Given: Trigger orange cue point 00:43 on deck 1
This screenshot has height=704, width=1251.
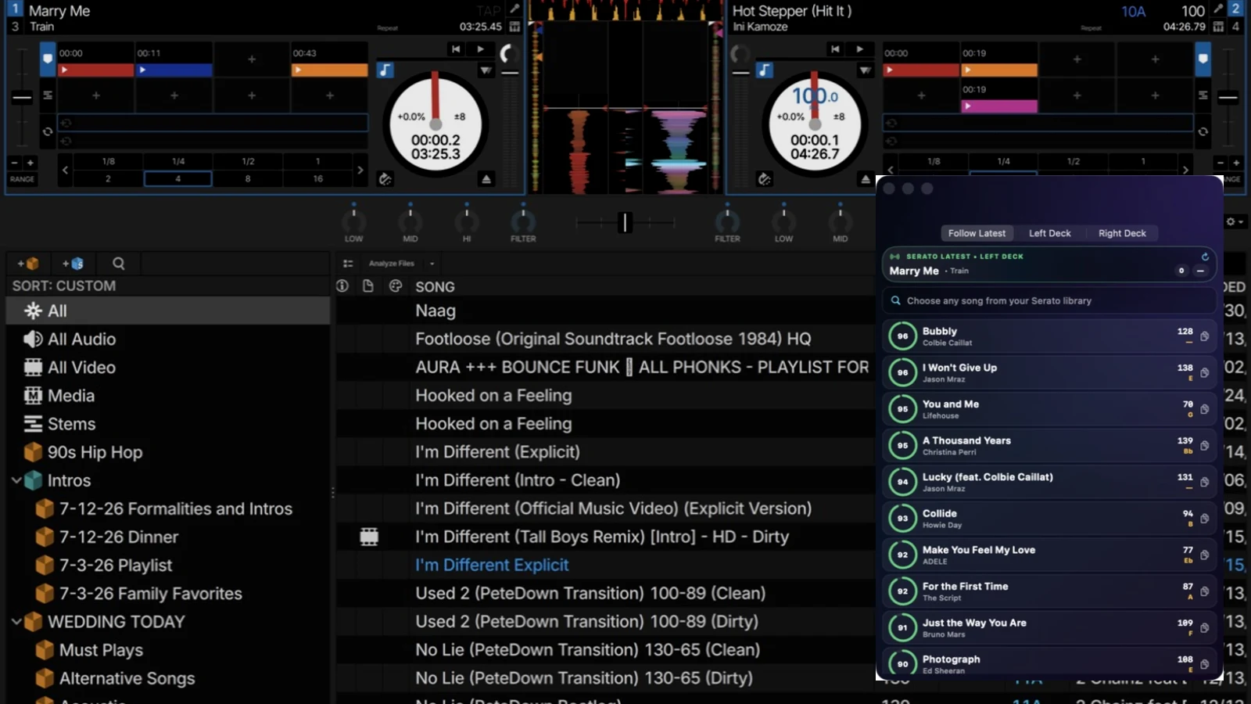Looking at the screenshot, I should [329, 70].
